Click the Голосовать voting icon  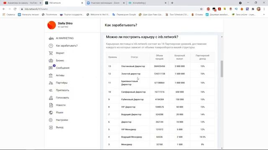[x=51, y=97]
